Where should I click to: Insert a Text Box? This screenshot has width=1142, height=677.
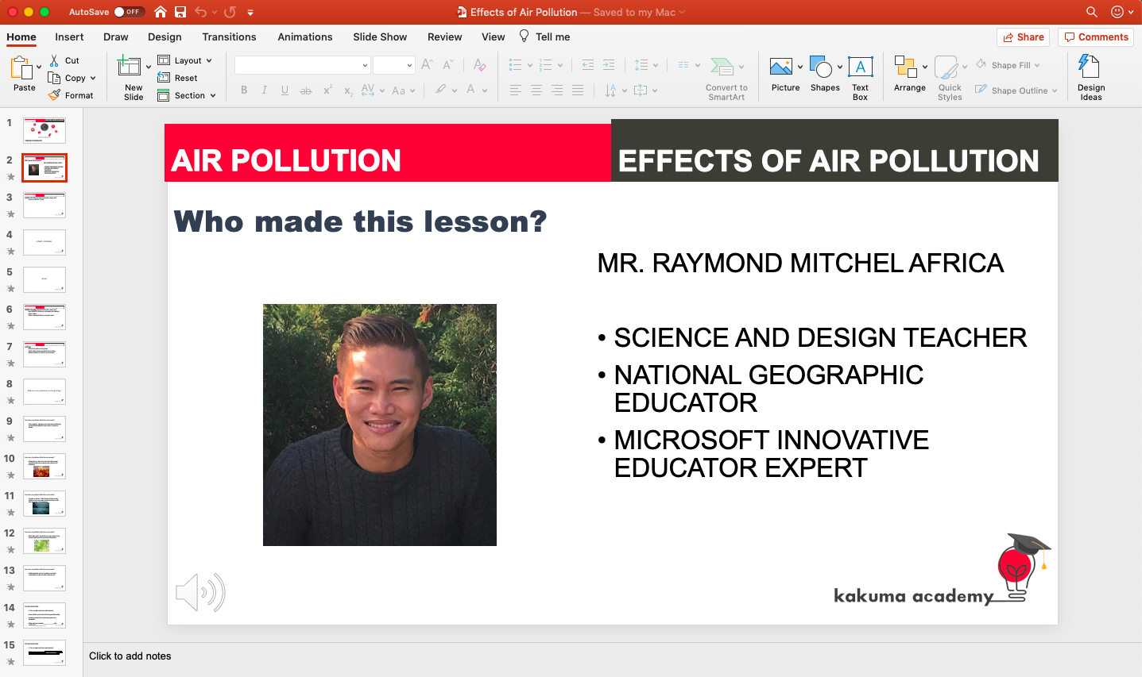click(860, 68)
